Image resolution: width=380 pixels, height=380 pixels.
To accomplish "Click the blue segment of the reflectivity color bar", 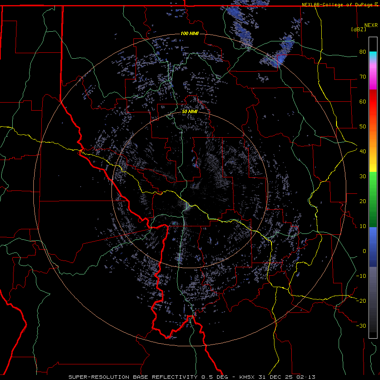I will [x=373, y=247].
